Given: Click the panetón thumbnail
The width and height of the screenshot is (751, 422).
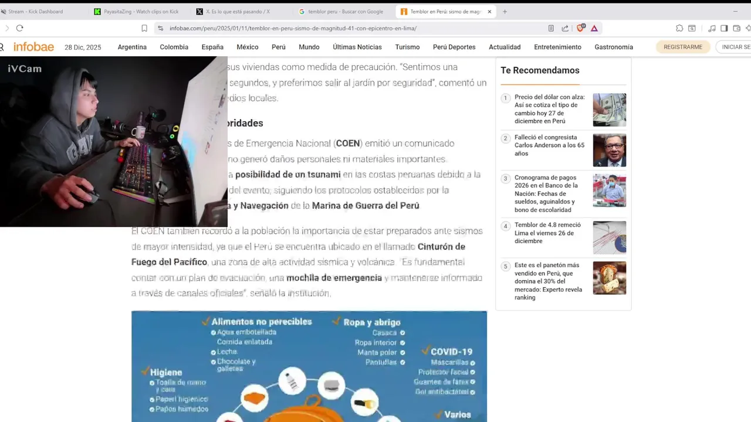Looking at the screenshot, I should point(609,278).
